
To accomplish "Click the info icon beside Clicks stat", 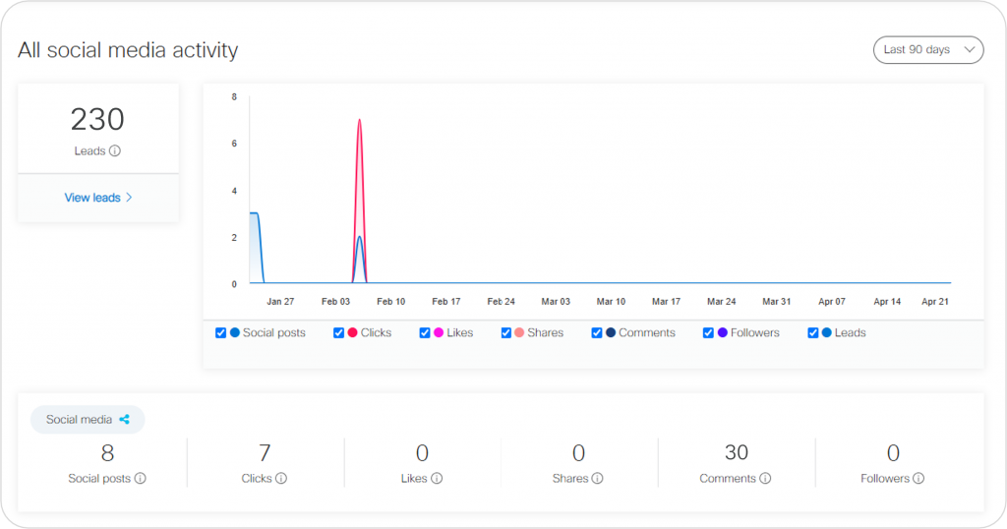I will click(x=281, y=479).
